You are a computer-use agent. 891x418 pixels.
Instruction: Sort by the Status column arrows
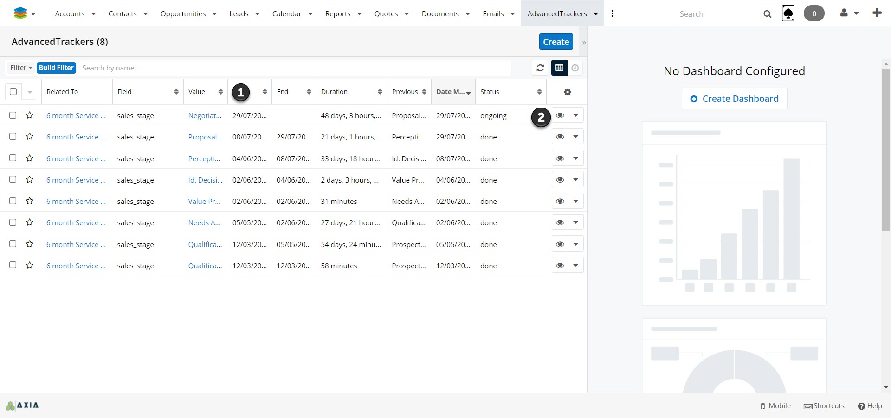coord(539,92)
